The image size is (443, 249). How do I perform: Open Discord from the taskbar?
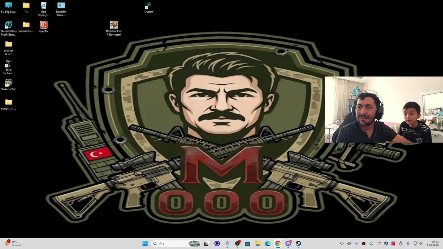click(x=288, y=243)
